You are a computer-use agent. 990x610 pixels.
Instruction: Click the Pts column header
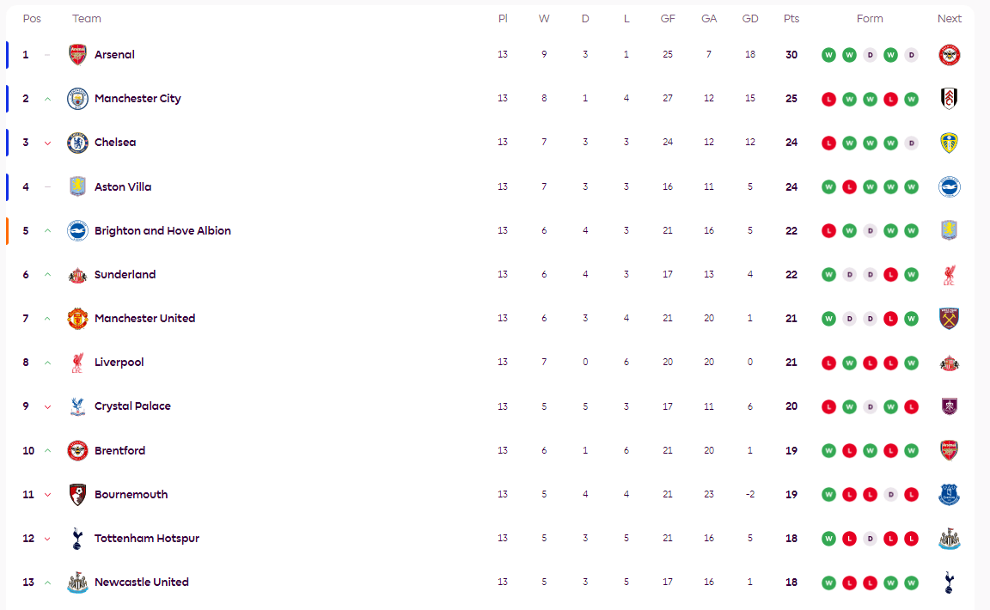click(x=791, y=19)
